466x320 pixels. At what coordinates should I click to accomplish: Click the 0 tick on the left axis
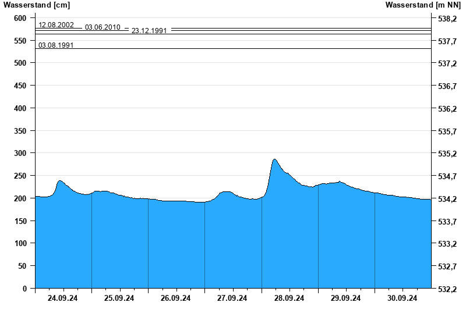pos(25,288)
